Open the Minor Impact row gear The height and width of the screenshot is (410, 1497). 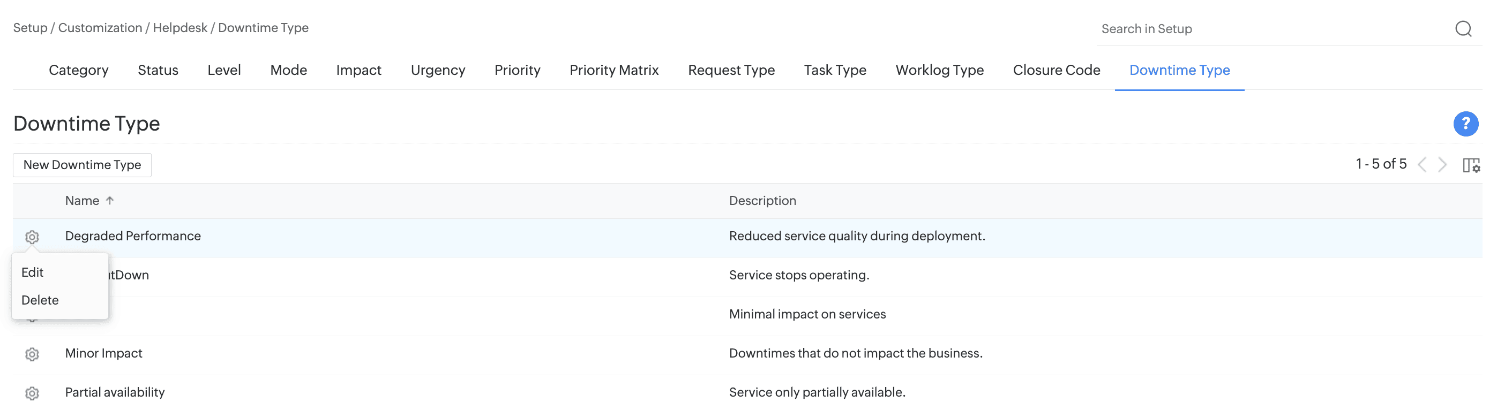(x=32, y=354)
